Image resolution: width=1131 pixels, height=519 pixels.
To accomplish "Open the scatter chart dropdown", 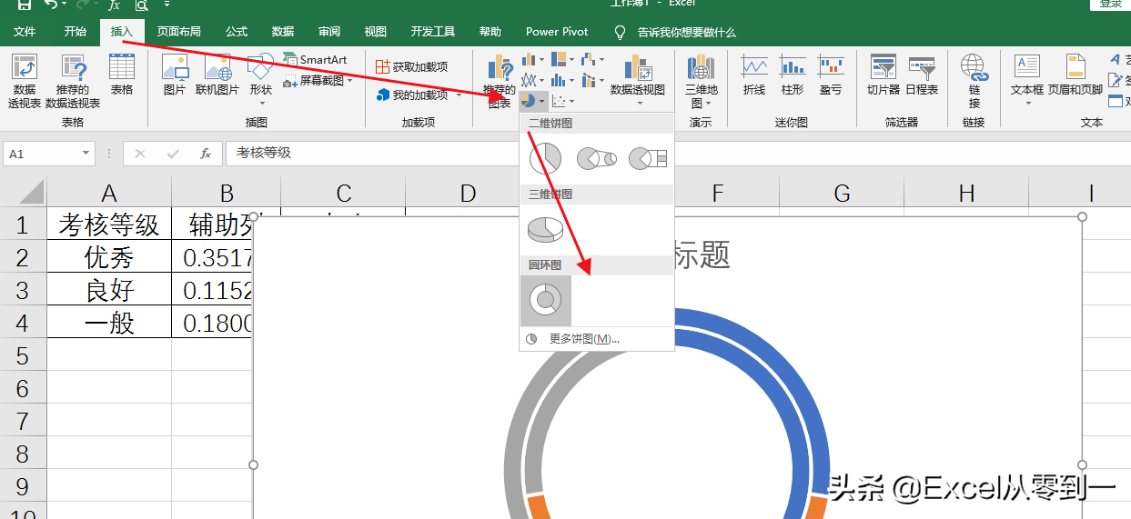I will pyautogui.click(x=563, y=101).
